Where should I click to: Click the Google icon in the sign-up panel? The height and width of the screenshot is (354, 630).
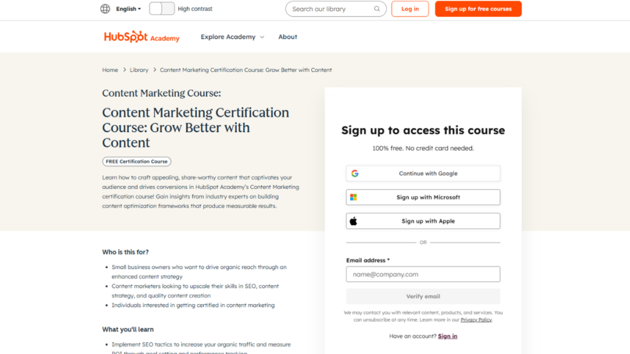click(x=354, y=173)
